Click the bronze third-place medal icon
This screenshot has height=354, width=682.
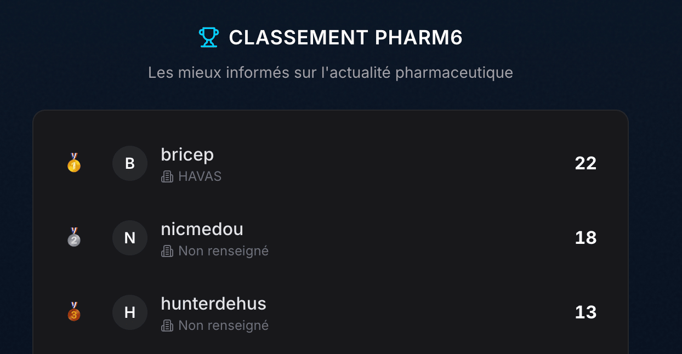[74, 312]
